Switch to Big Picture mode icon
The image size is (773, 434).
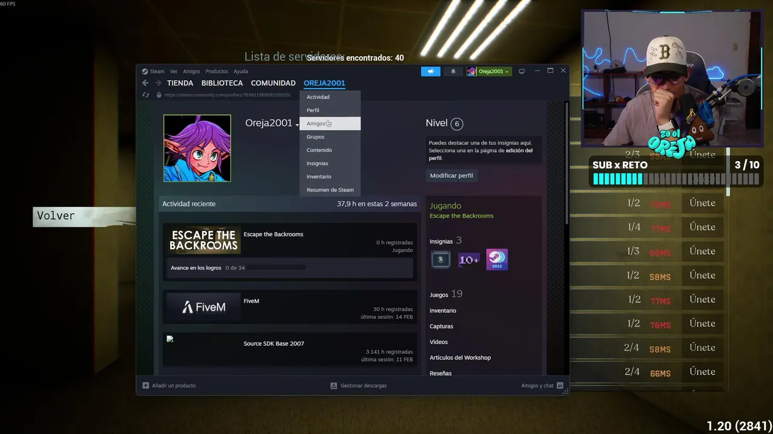coord(522,71)
